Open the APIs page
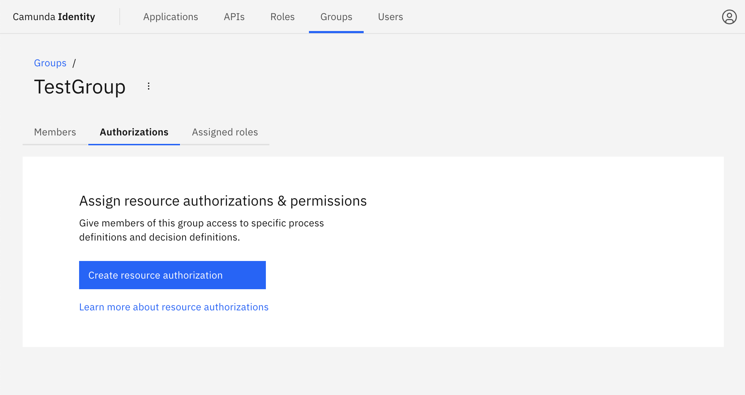Viewport: 745px width, 395px height. pos(234,17)
